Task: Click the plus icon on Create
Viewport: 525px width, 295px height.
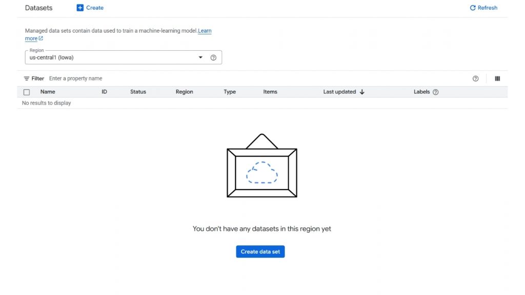Action: coord(80,8)
